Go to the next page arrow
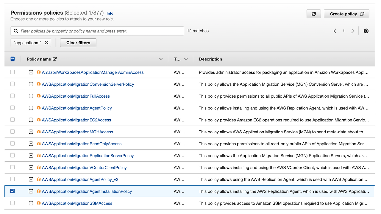This screenshot has width=381, height=214. click(x=352, y=31)
